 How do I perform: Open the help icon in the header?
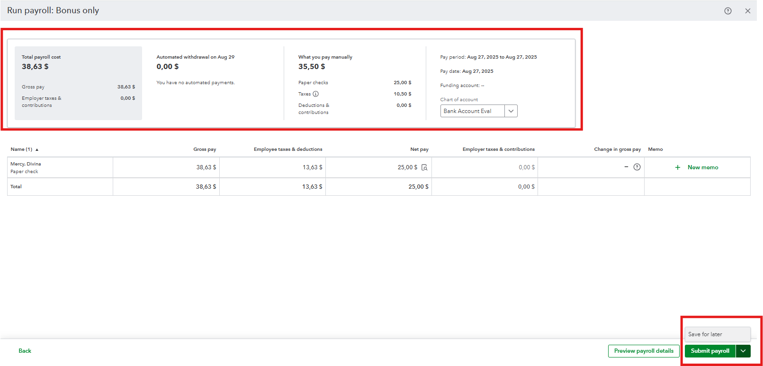click(728, 11)
